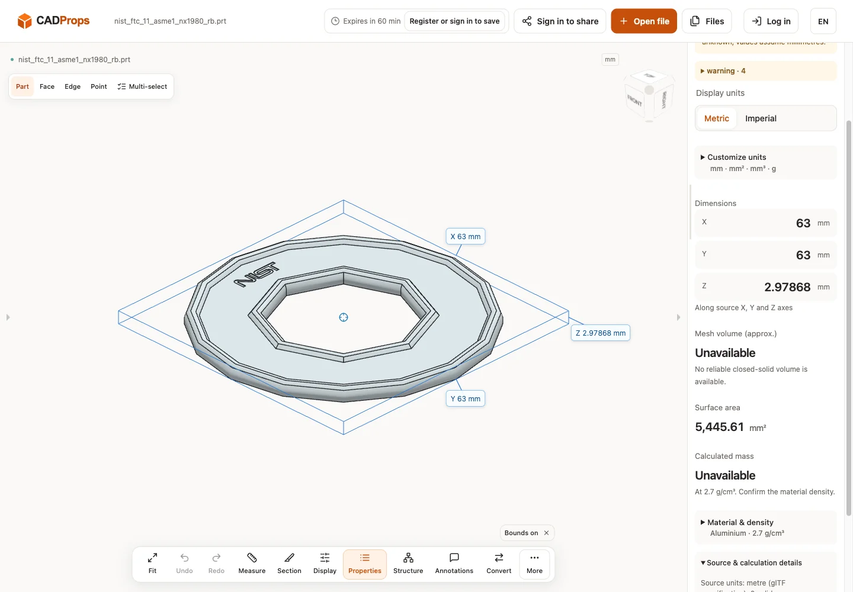The width and height of the screenshot is (853, 592).
Task: Click the view orientation cube
Action: tap(649, 95)
